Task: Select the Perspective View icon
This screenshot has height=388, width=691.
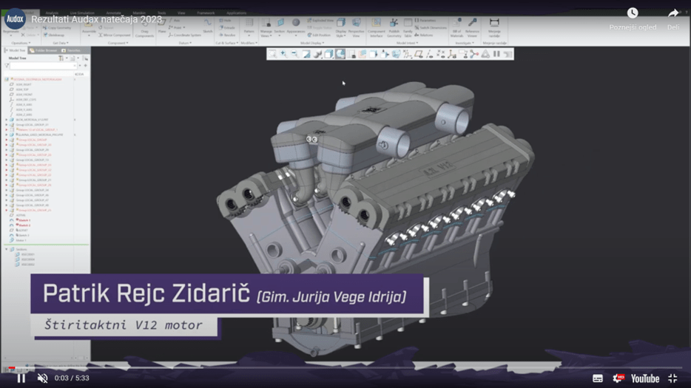Action: pyautogui.click(x=356, y=28)
